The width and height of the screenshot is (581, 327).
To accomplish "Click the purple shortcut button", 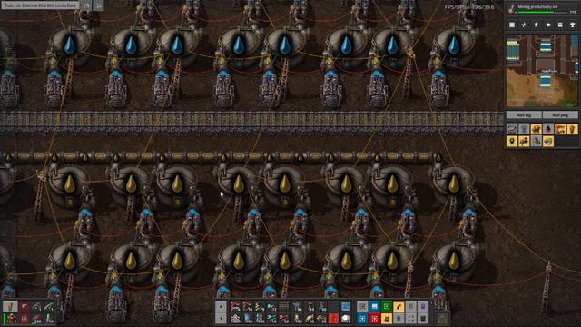I will tap(423, 306).
